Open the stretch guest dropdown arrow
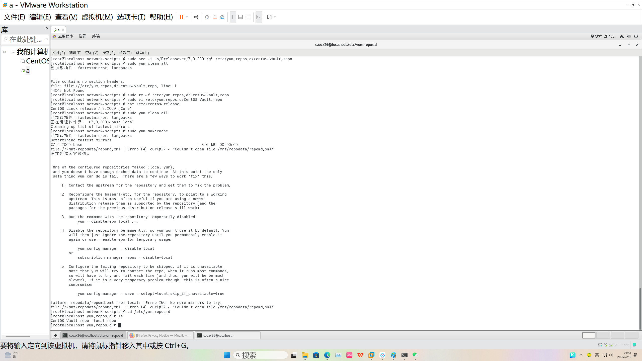 coord(275,17)
